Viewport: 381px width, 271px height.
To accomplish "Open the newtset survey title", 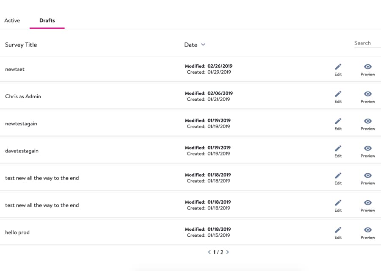I will 15,69.
